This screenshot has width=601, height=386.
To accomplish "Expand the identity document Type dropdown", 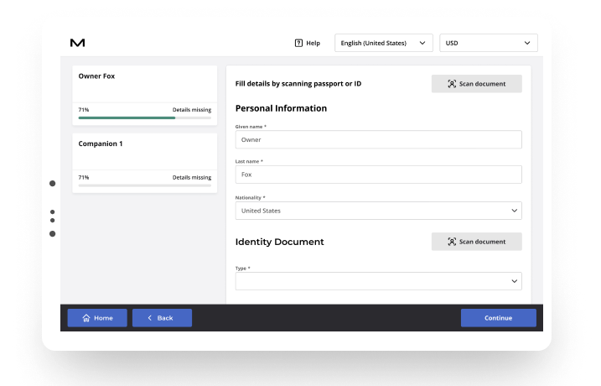I will (378, 281).
